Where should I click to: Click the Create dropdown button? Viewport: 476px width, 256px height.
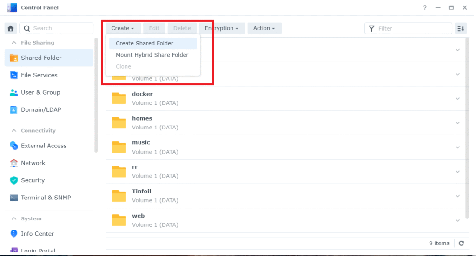[x=123, y=28]
